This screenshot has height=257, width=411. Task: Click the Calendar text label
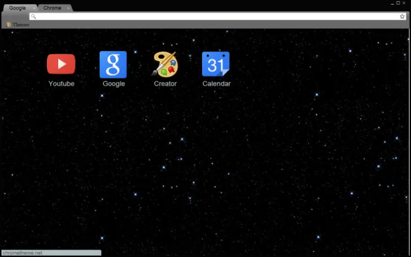point(217,84)
